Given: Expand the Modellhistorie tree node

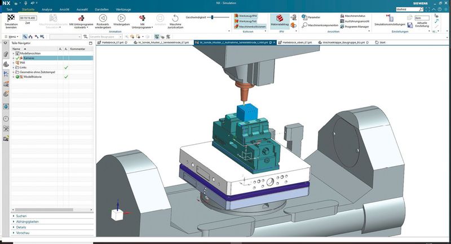Looking at the screenshot, I should pos(13,77).
